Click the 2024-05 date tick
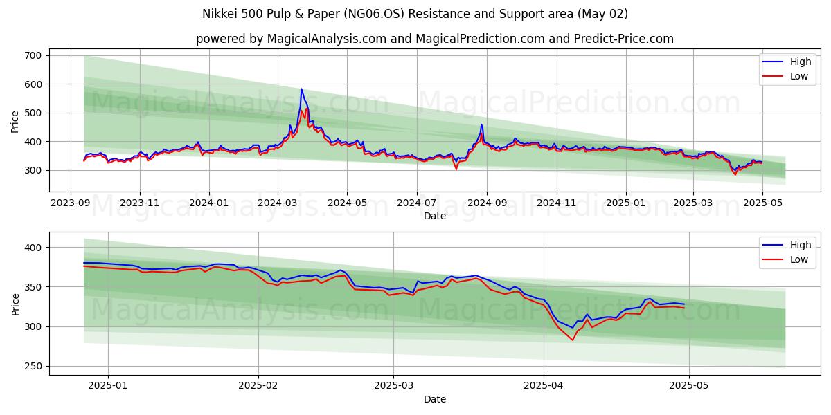 click(347, 203)
